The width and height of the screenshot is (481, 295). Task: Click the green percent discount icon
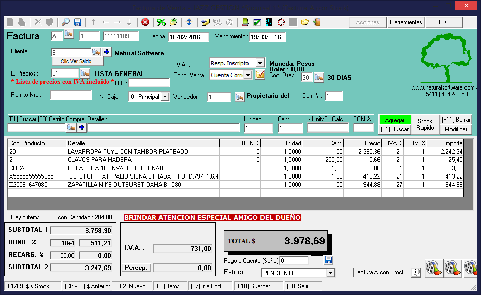(x=161, y=22)
